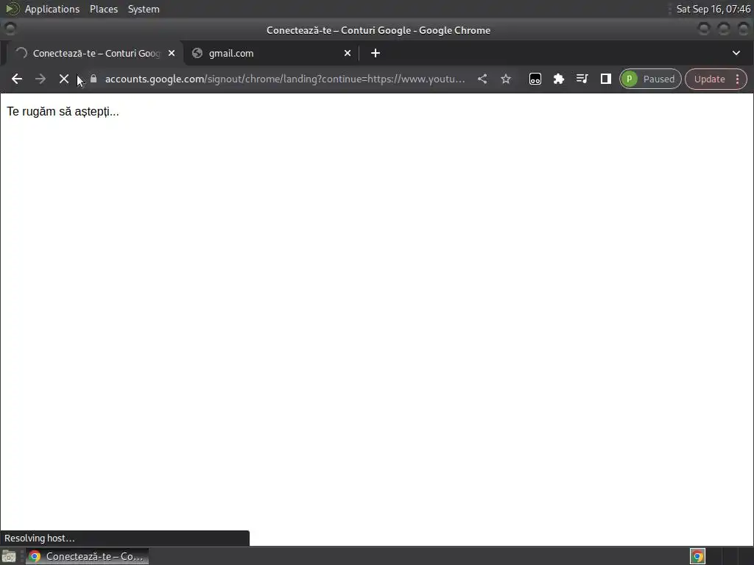Open a new tab with plus button
This screenshot has height=565, width=754.
pos(376,53)
